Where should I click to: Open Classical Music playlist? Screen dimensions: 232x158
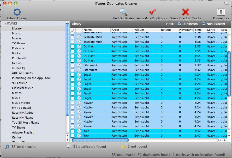[22, 88]
